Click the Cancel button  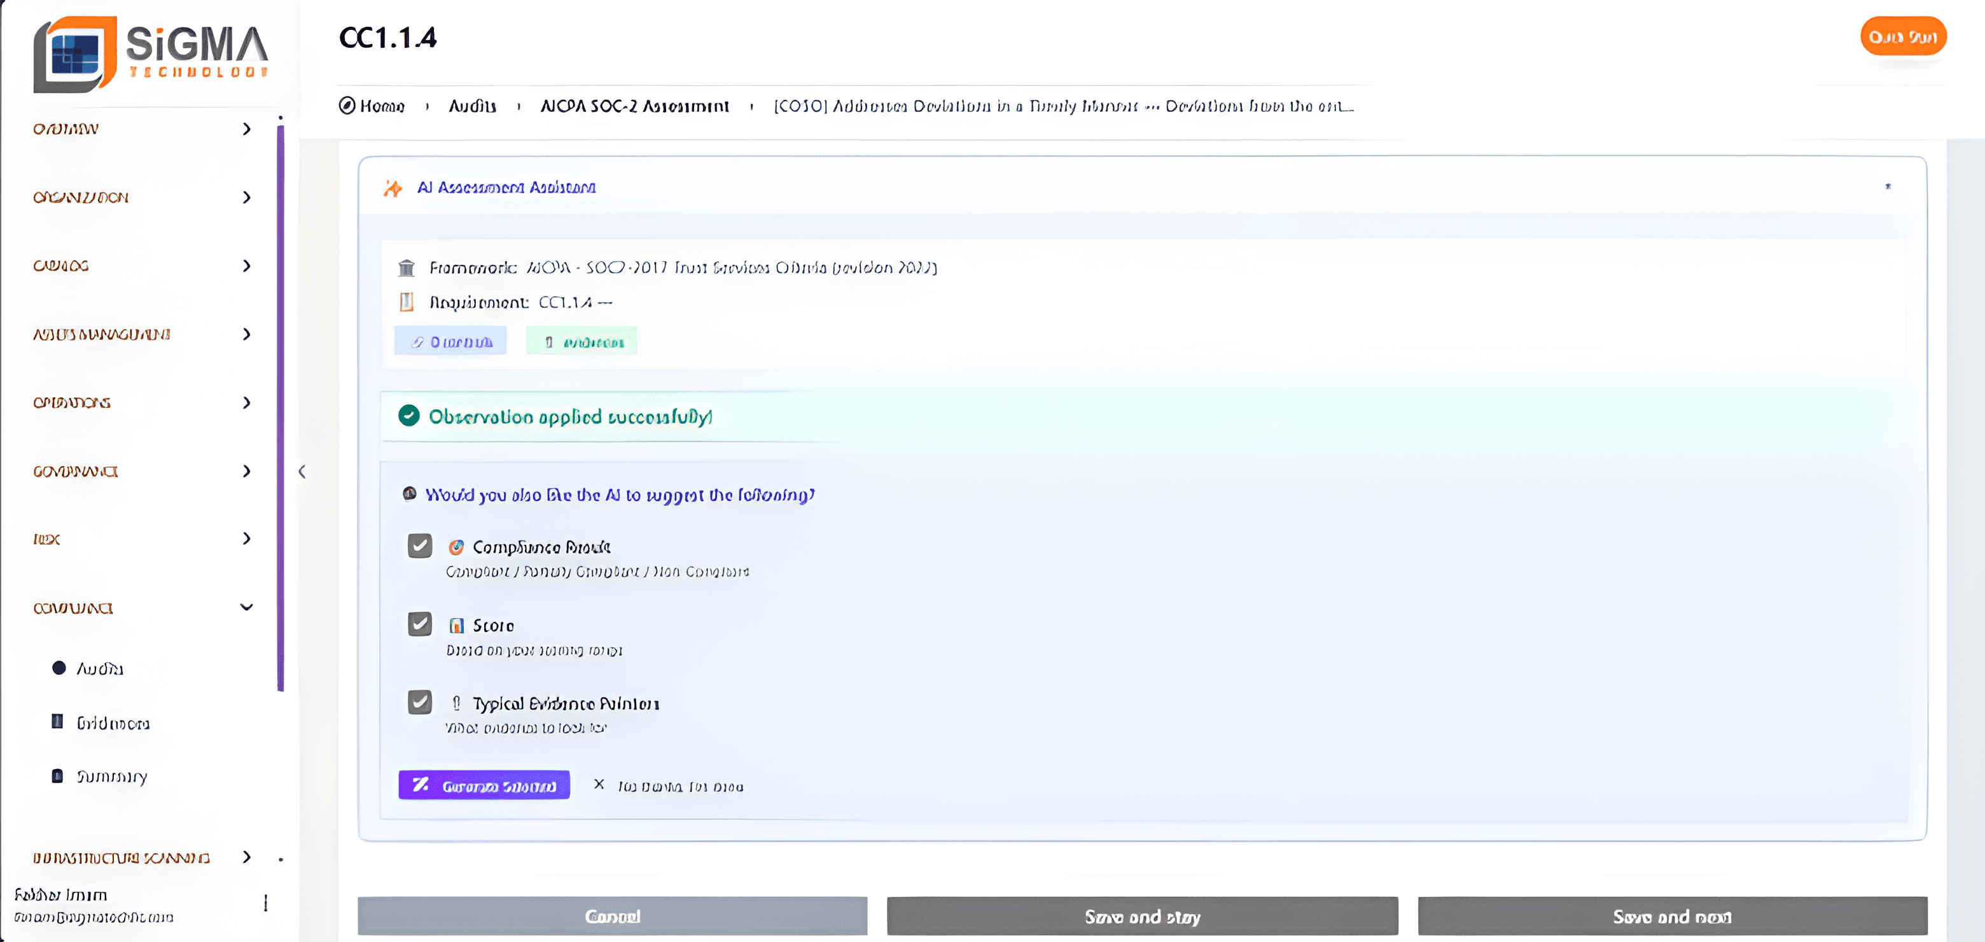[x=613, y=916]
